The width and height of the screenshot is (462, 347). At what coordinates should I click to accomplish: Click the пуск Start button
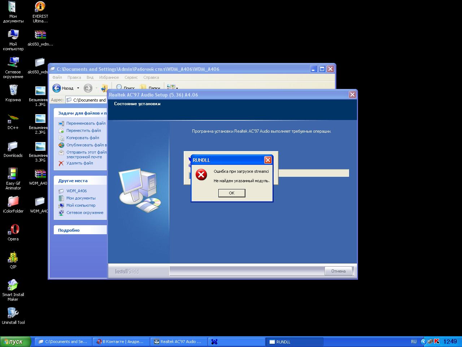[x=16, y=342]
